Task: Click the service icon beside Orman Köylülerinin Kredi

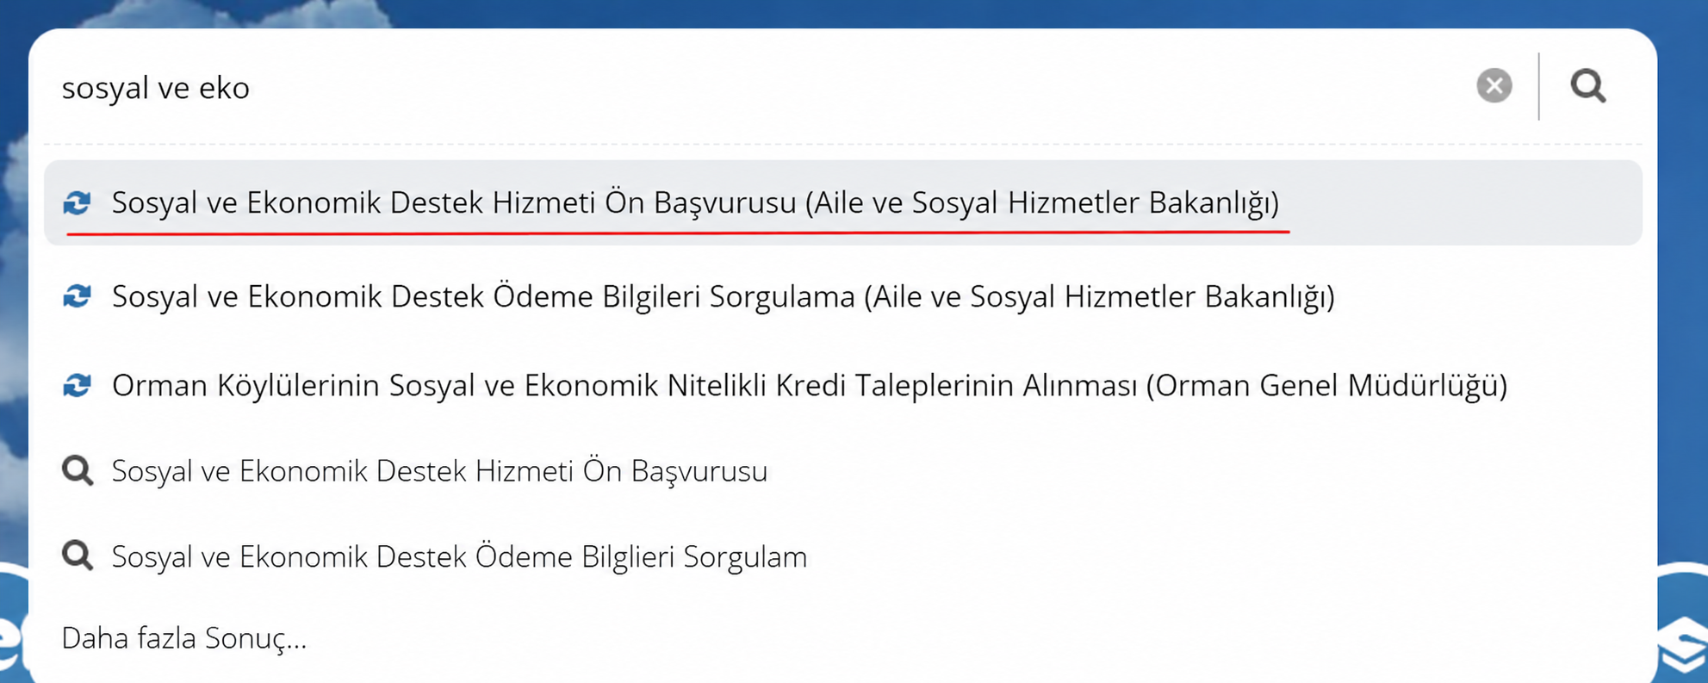Action: pos(78,385)
